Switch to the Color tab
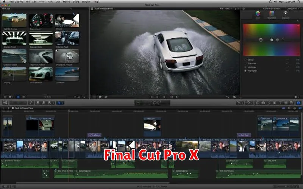This screenshot has width=303, height=189. click(x=258, y=15)
